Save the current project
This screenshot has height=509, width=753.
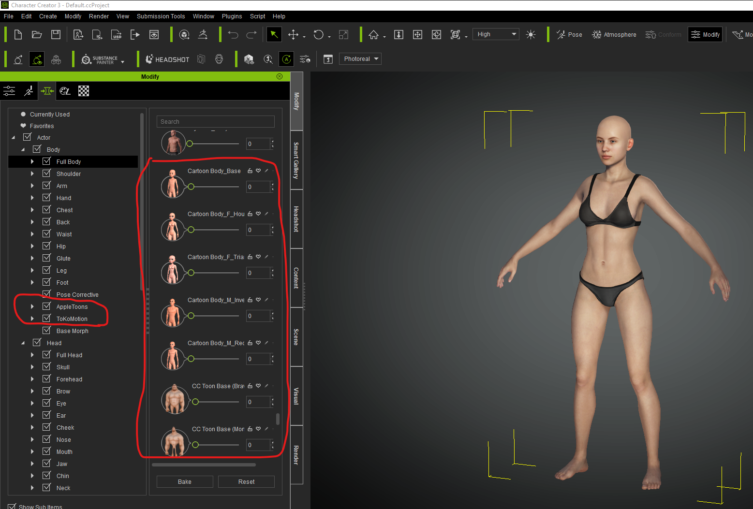pyautogui.click(x=56, y=34)
